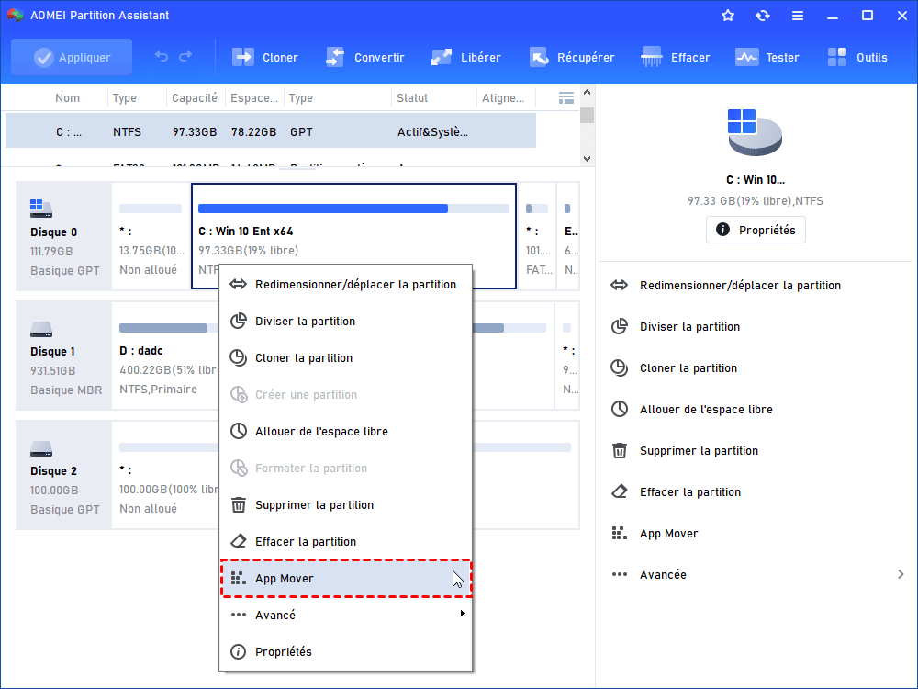
Task: Click the pie divide icon in right panel
Action: point(620,326)
